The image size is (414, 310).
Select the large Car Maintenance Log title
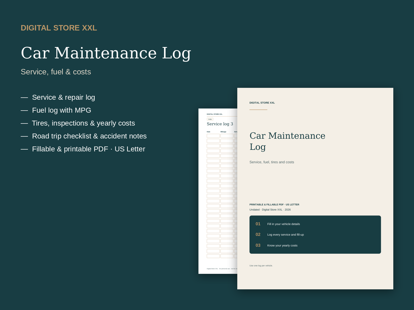[x=106, y=53]
